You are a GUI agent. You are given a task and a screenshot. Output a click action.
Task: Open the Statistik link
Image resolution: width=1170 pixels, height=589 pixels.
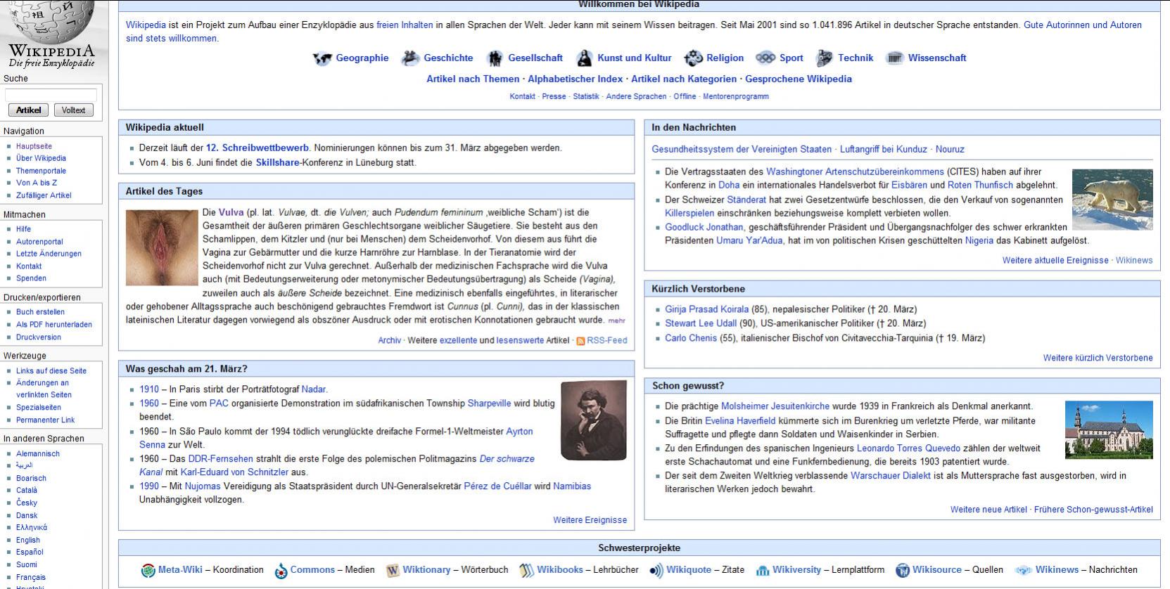(586, 97)
